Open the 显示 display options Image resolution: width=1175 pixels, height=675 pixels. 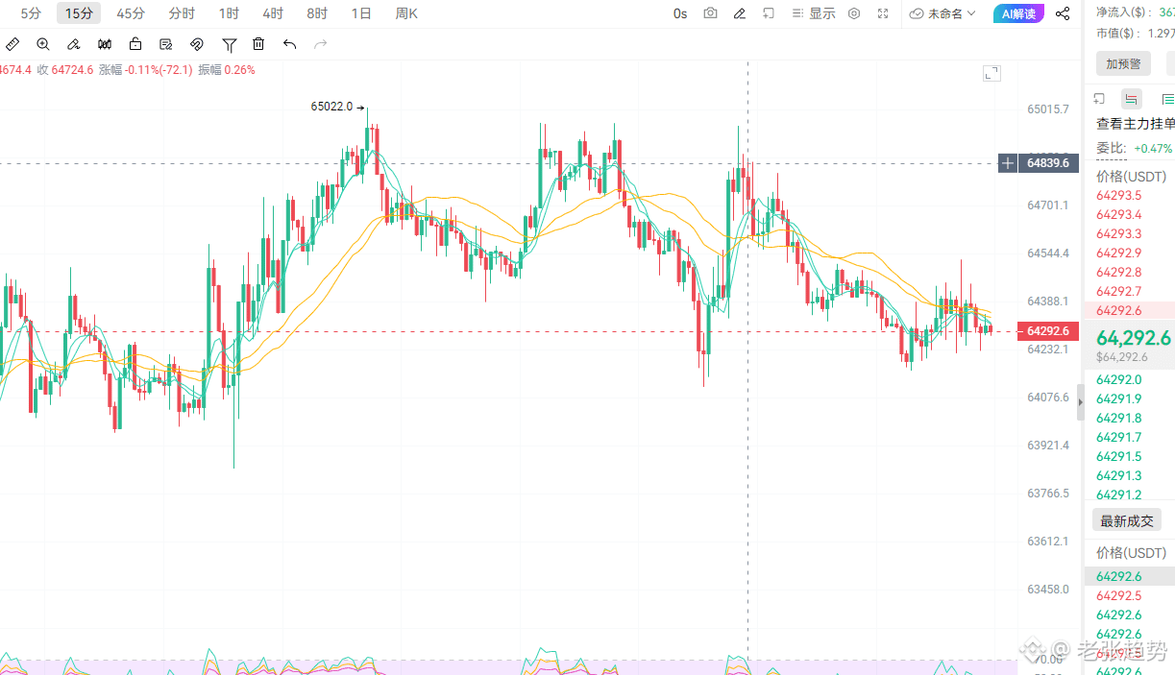[x=815, y=13]
